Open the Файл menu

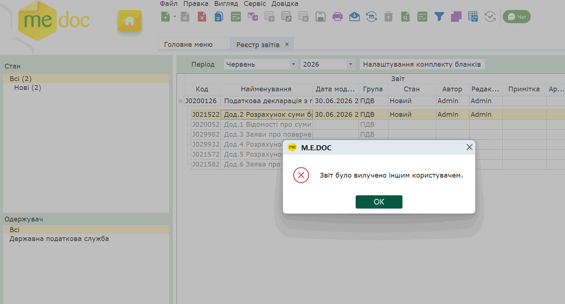pyautogui.click(x=169, y=4)
